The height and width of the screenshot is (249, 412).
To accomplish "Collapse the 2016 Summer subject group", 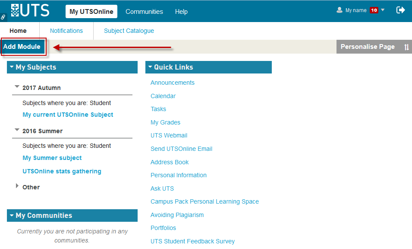I will 17,130.
